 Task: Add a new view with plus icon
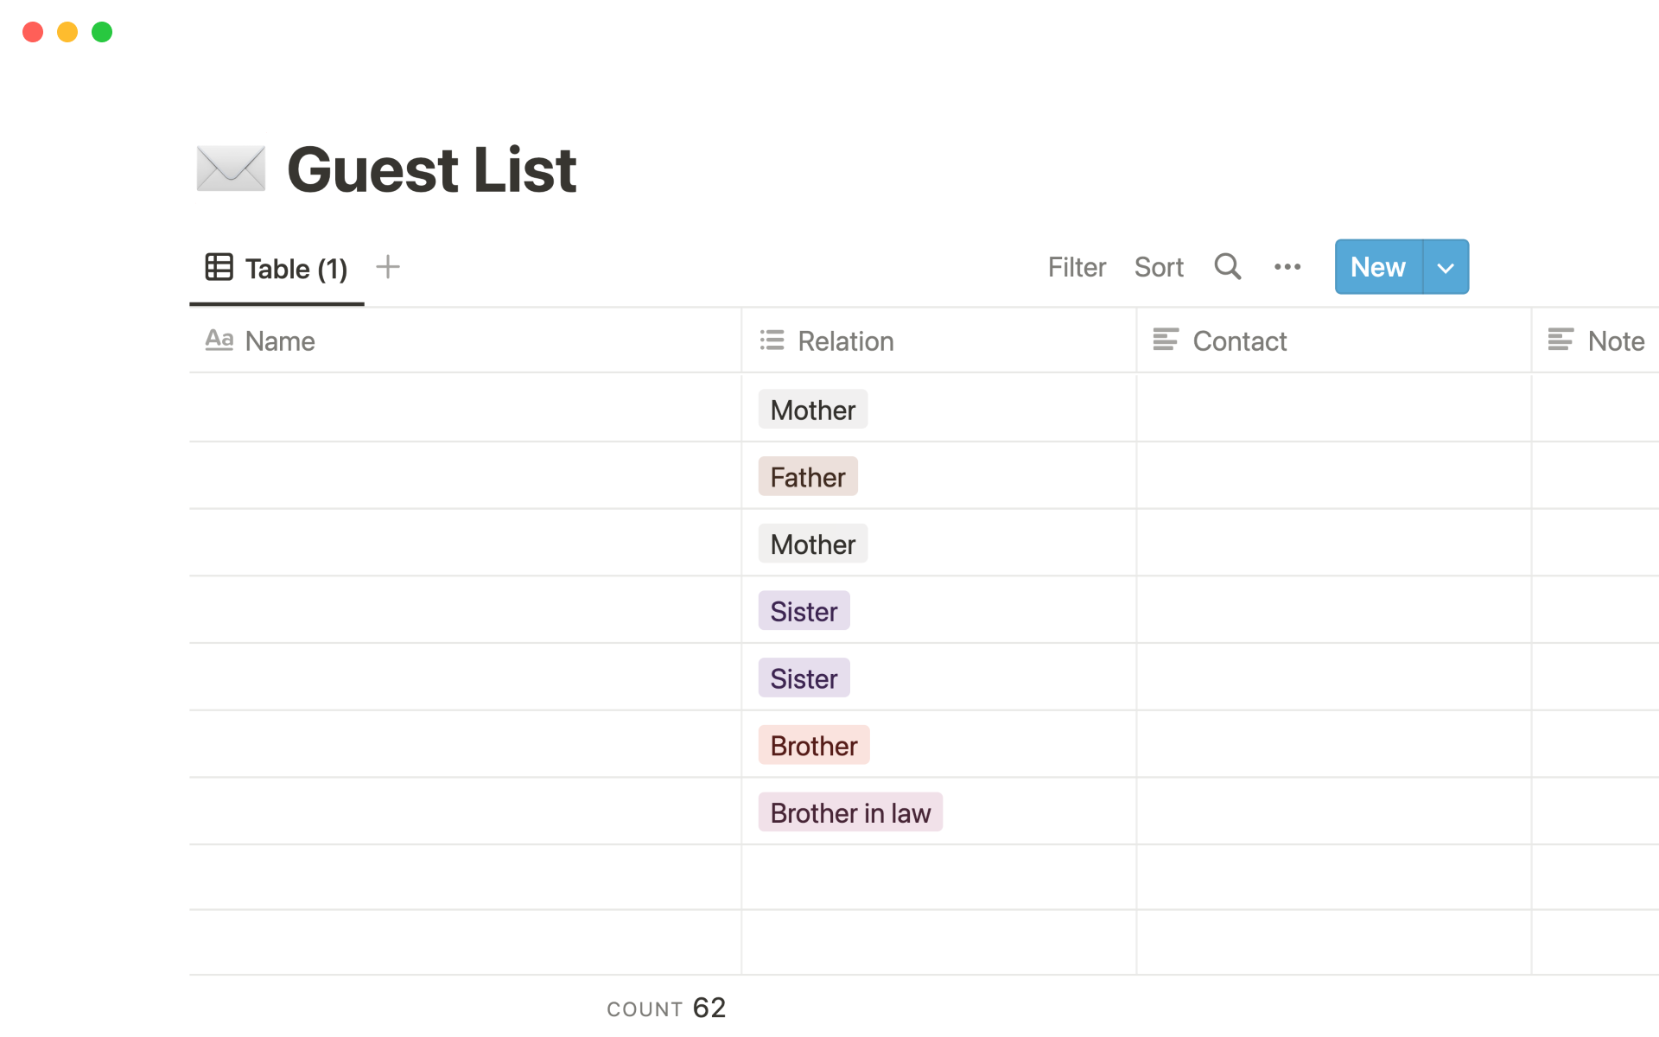point(388,267)
